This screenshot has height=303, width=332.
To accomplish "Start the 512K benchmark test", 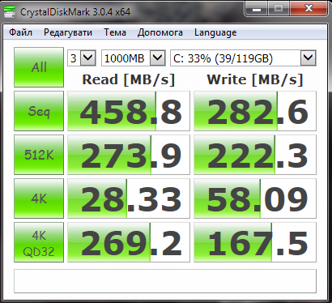I will click(39, 155).
